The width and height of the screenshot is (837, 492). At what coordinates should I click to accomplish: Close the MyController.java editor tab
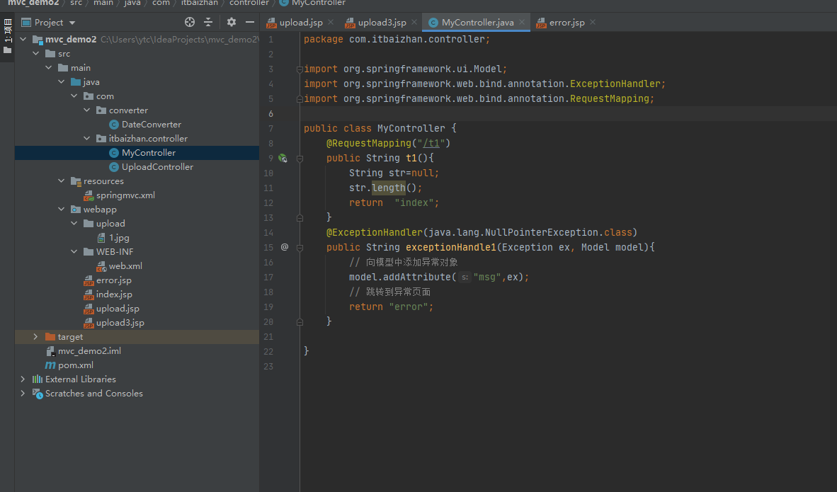point(521,23)
